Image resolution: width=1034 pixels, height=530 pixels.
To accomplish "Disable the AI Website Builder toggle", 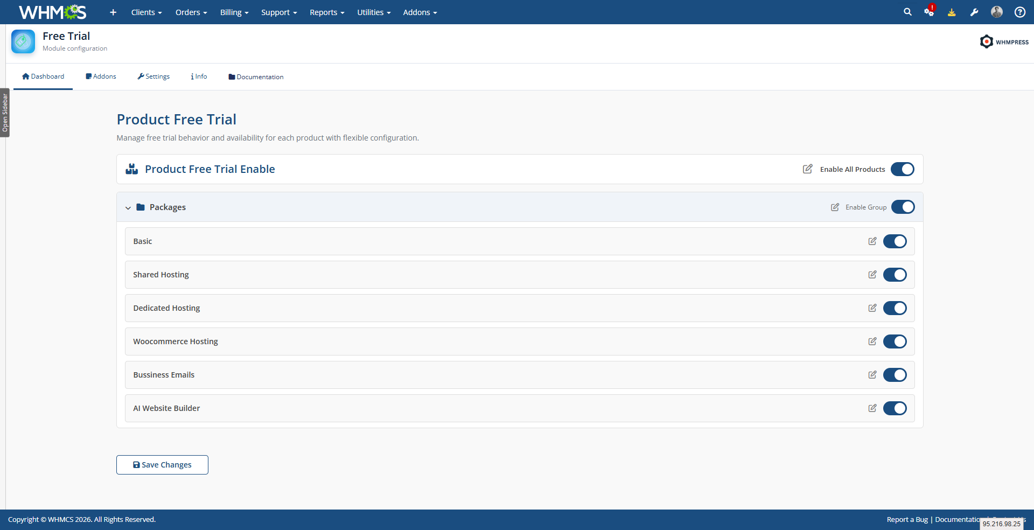I will (895, 408).
